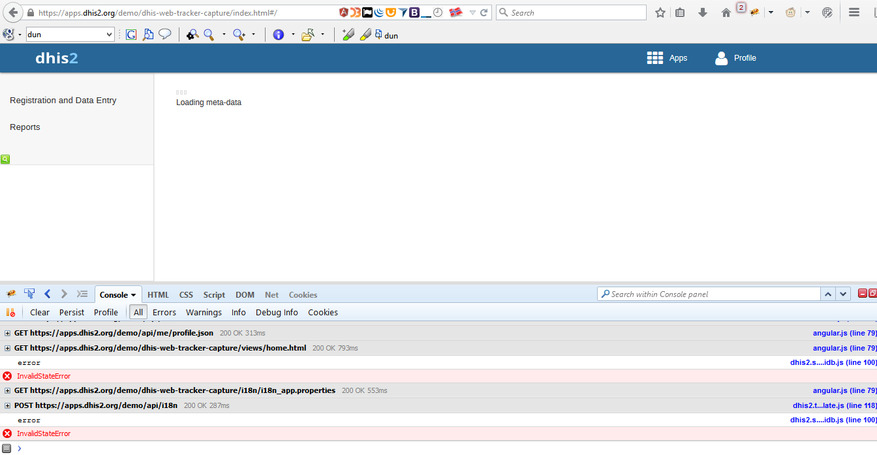The image size is (877, 455).
Task: Click the break on all errors icon
Action: pos(10,313)
